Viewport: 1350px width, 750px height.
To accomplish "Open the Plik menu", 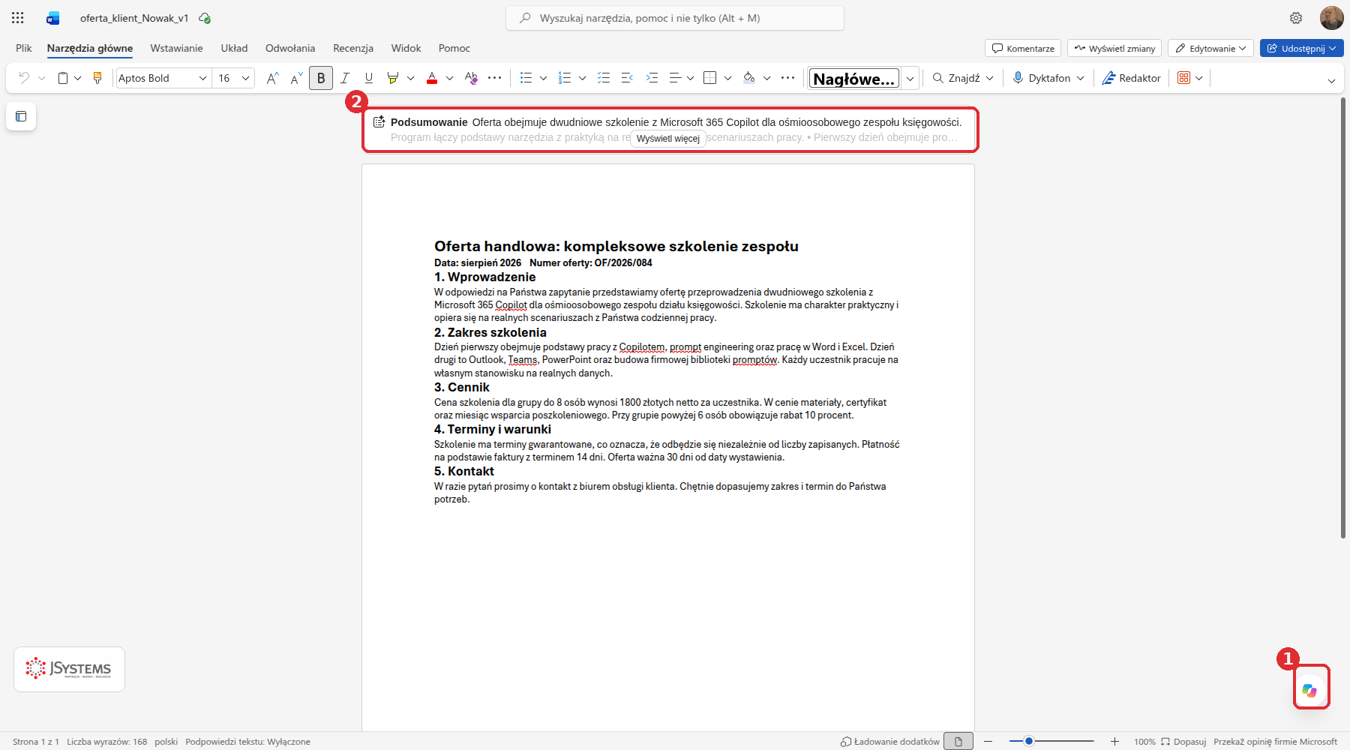I will coord(24,48).
